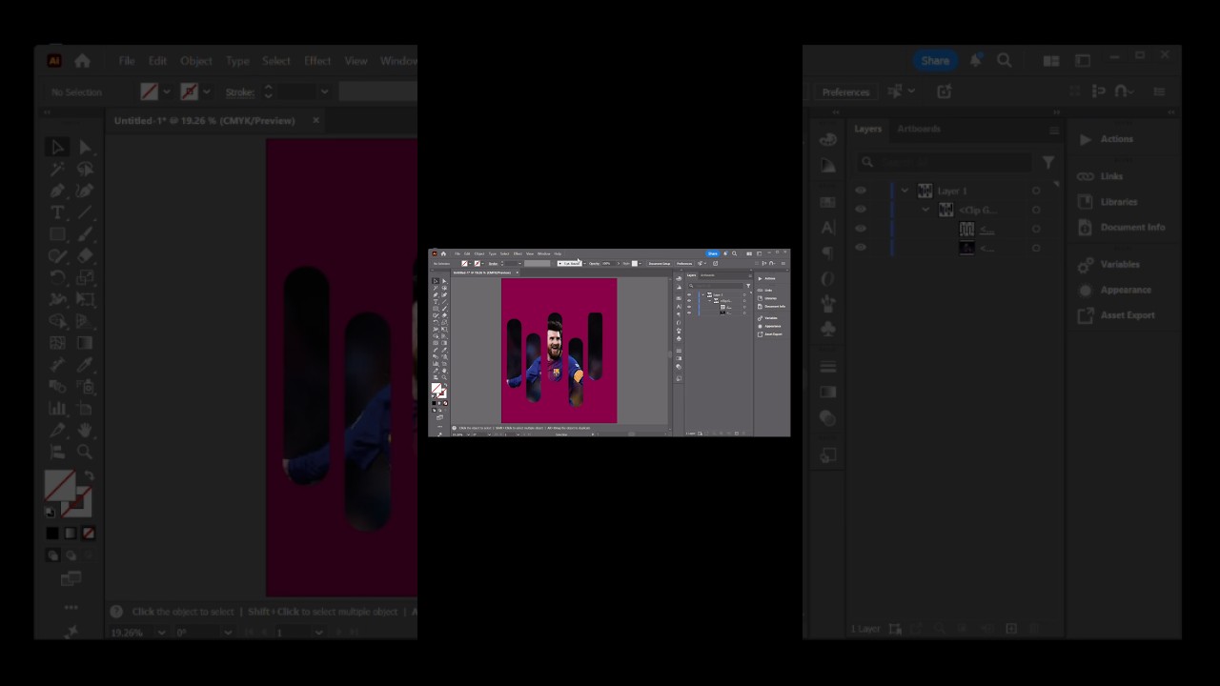Screen dimensions: 1220x686
Task: Collapse Layer 1 tree arrow
Action: (905, 191)
